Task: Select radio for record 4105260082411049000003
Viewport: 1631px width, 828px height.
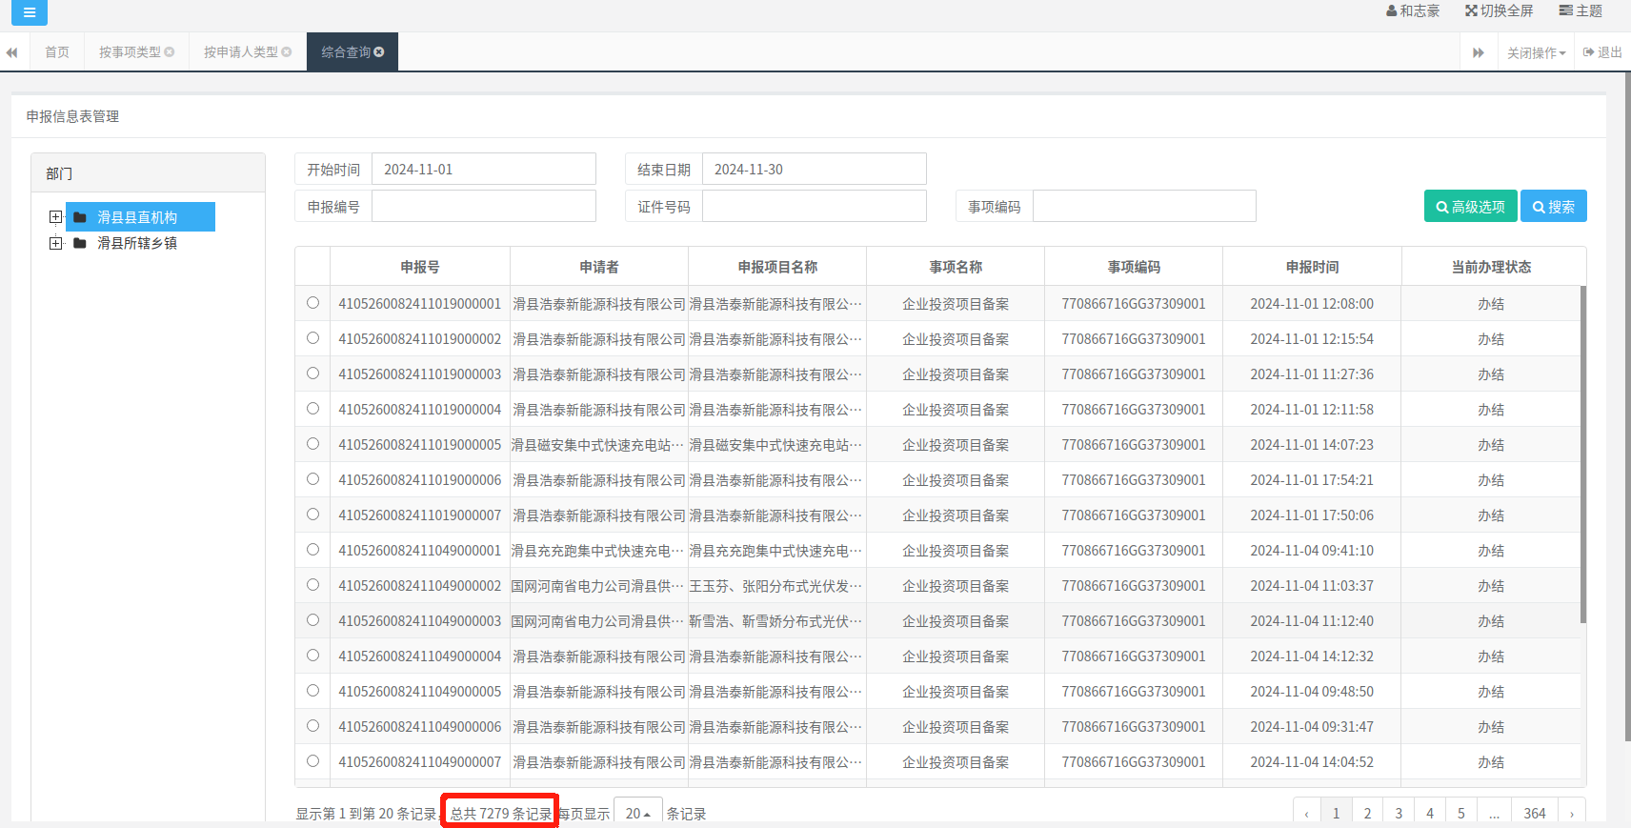Action: pyautogui.click(x=312, y=620)
